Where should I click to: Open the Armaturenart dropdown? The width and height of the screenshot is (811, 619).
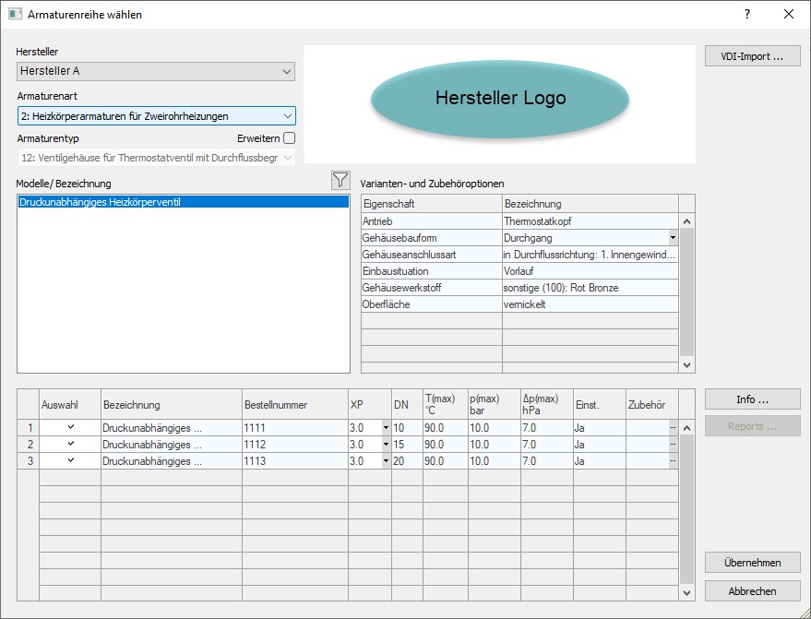[x=157, y=116]
